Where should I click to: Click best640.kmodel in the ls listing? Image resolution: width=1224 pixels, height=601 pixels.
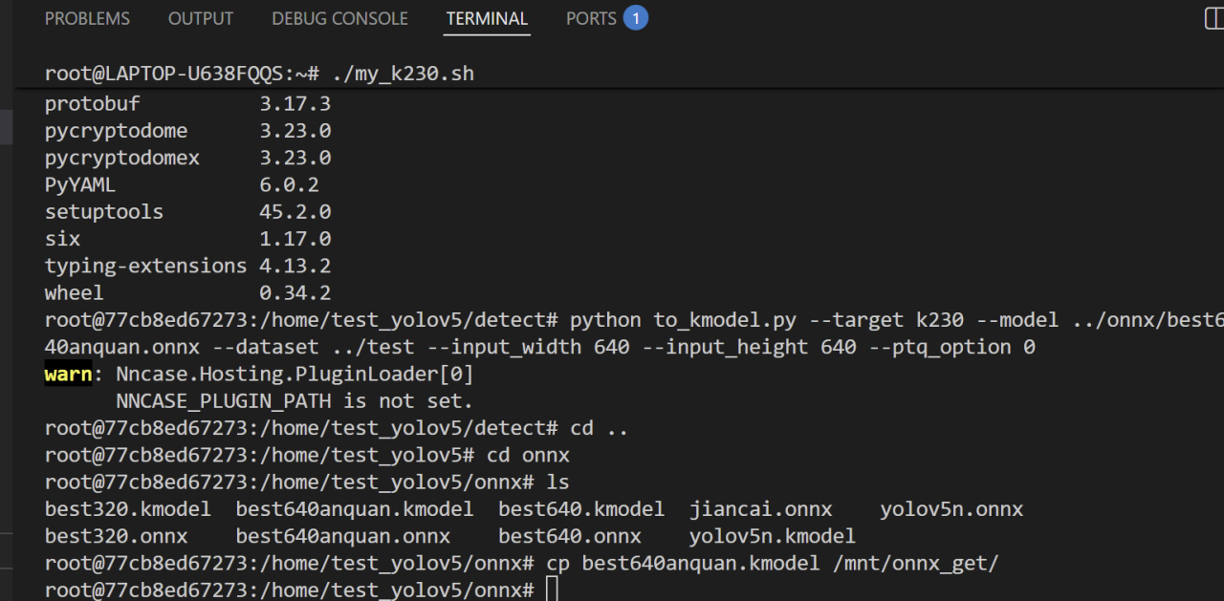(x=580, y=509)
